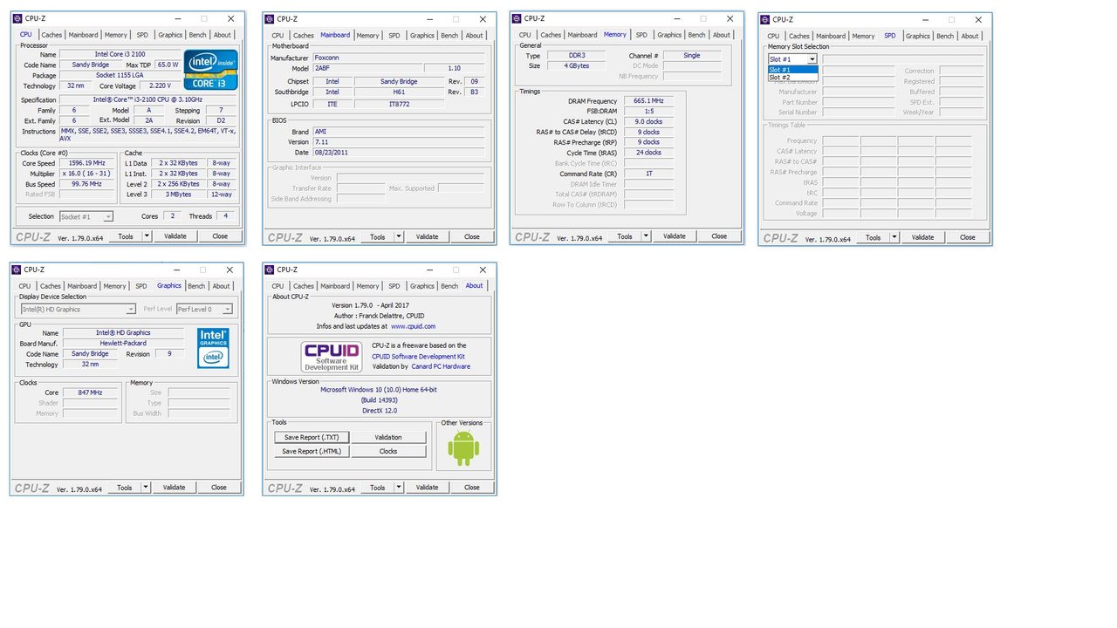
Task: Click the Intel Graphics logo badge
Action: [213, 348]
